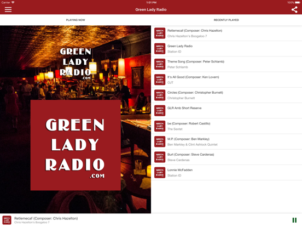302x227 pixels.
Task: Select Retlemecaf (Composer: Chris Hazelton) in recently played
Action: coord(195,31)
